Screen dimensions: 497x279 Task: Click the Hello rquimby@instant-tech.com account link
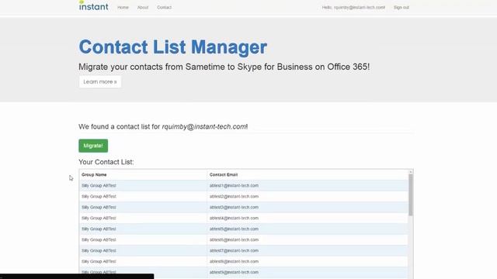click(x=353, y=7)
